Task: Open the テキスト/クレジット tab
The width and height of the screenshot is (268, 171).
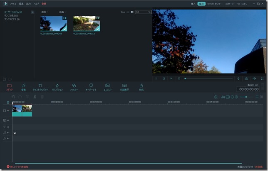Action: coord(40,87)
